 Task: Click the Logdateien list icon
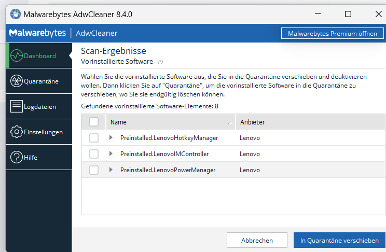coord(17,107)
